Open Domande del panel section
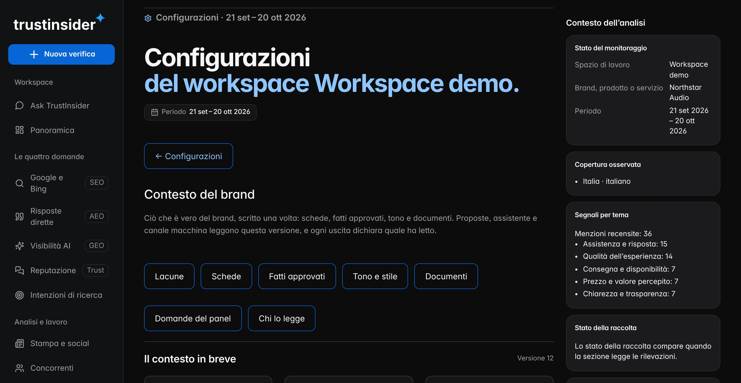Screen dimensions: 741x383 click(193, 319)
